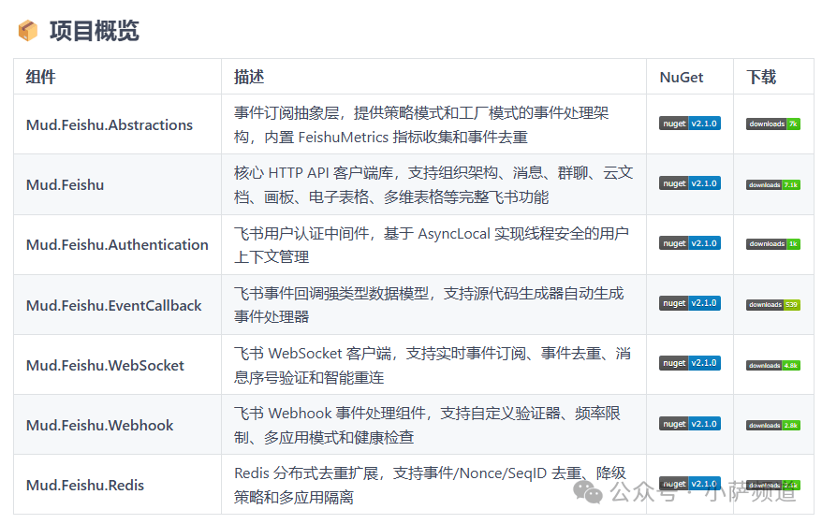Open nuget badge for Mud.Feishu.EventCallback
Screen dimensions: 822x524
tap(689, 303)
